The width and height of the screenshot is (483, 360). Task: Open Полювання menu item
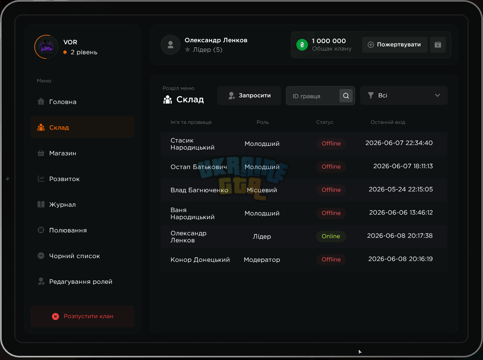pyautogui.click(x=82, y=230)
